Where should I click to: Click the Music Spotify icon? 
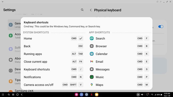pyautogui.click(x=92, y=77)
